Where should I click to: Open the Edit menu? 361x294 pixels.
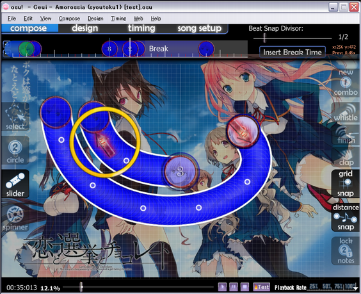pos(28,19)
